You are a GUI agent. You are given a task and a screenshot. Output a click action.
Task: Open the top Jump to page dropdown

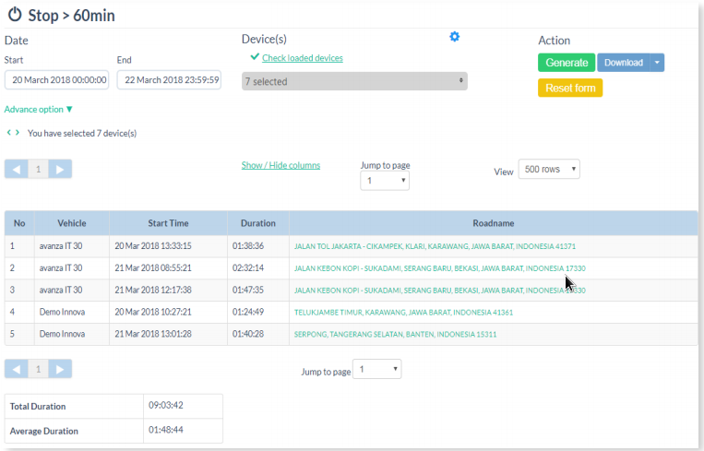coord(385,182)
